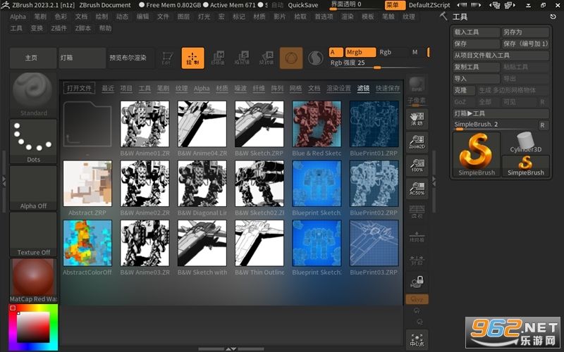Choose the Scale (S) transform icon
The image size is (564, 352).
(x=242, y=58)
